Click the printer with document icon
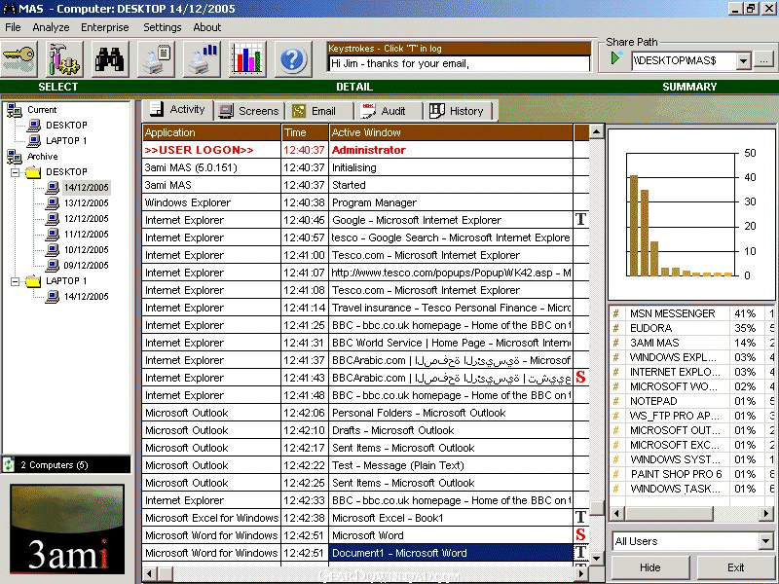The width and height of the screenshot is (779, 584). tap(157, 59)
